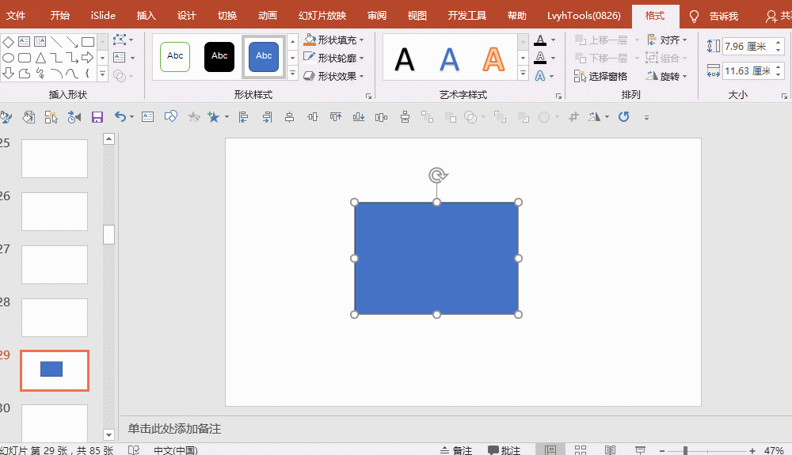
Task: Click the shape height input field
Action: point(748,47)
